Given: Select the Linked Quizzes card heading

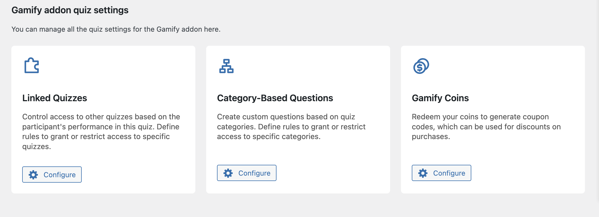Looking at the screenshot, I should point(55,98).
